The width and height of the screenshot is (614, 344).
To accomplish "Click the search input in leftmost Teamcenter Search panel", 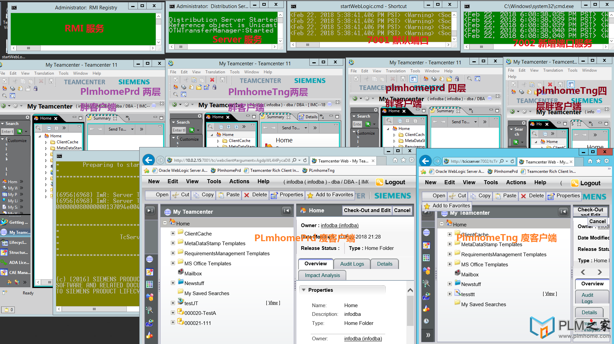I will click(7, 132).
